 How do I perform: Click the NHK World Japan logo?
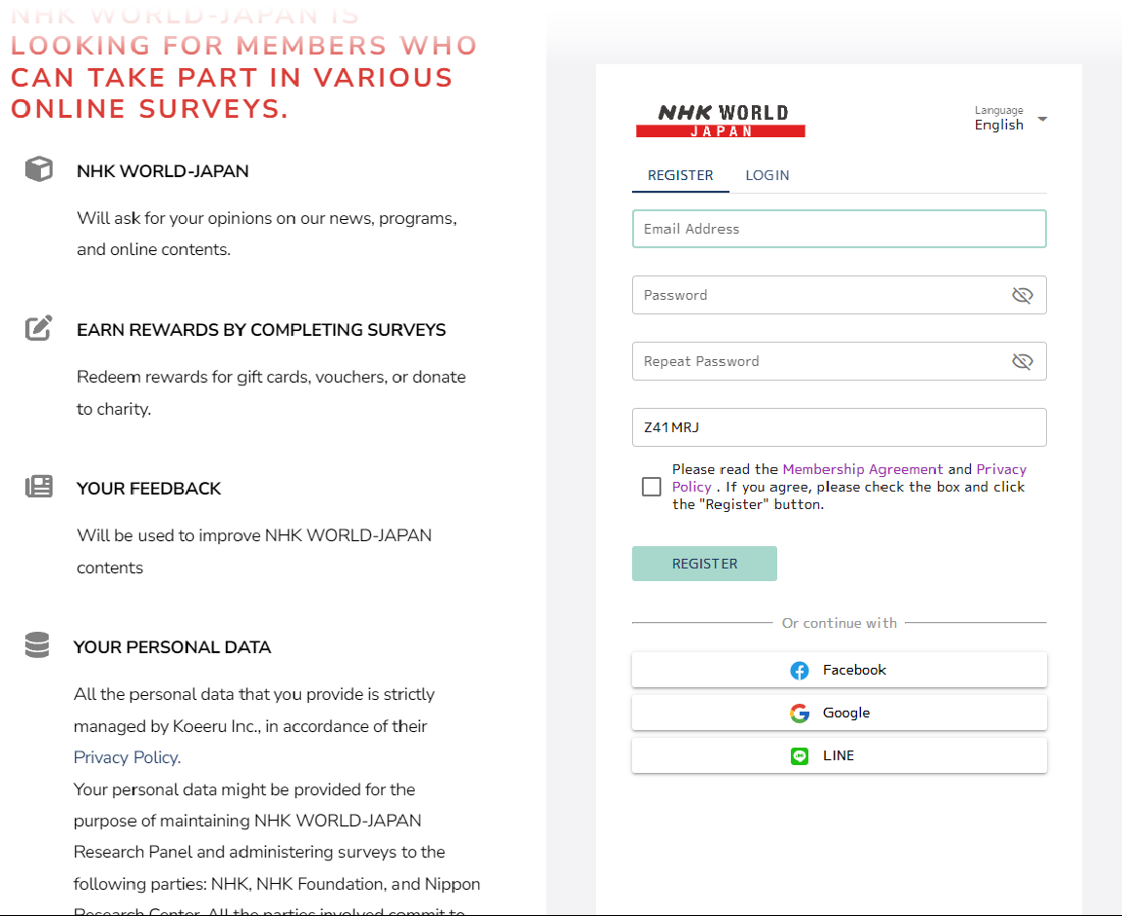721,121
